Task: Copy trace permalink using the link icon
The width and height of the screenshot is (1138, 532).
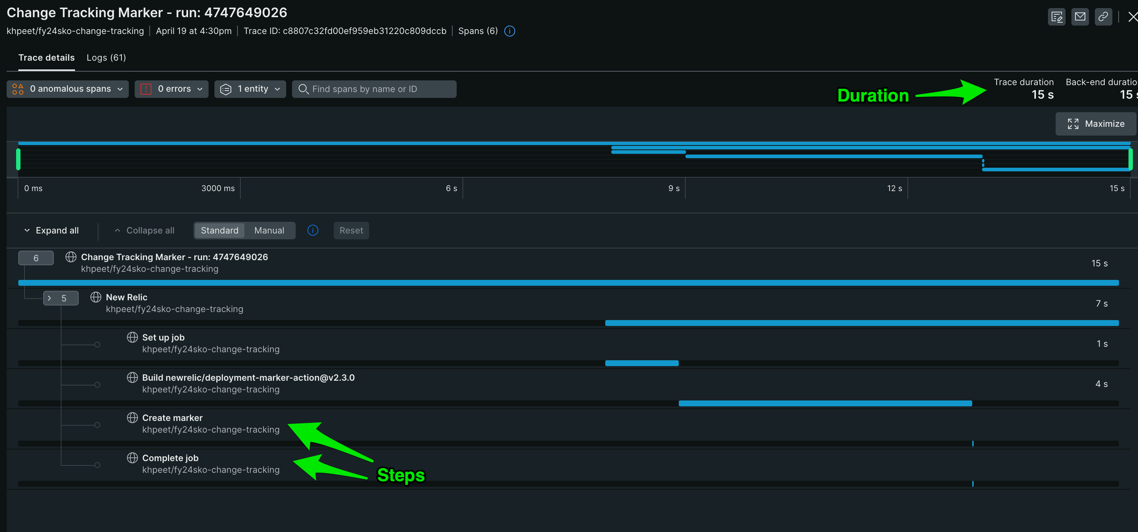Action: [x=1103, y=17]
